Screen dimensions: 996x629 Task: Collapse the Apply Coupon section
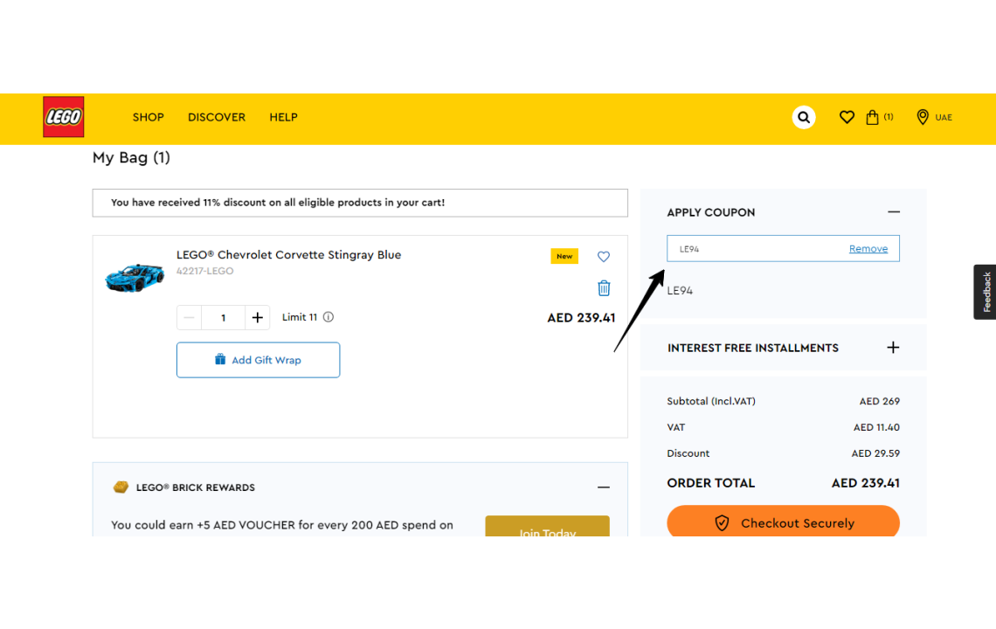pyautogui.click(x=894, y=212)
